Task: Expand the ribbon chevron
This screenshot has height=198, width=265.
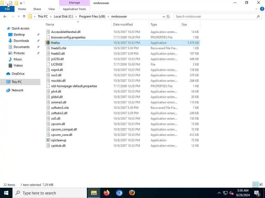Action: coord(256,9)
